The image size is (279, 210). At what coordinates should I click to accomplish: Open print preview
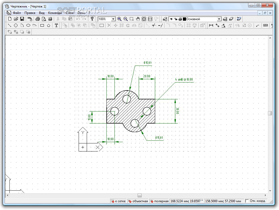pos(44,19)
